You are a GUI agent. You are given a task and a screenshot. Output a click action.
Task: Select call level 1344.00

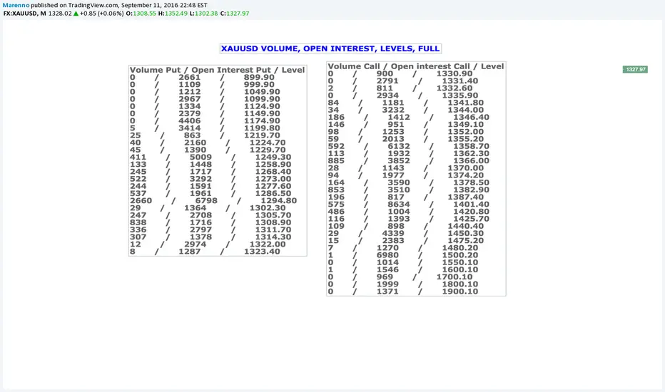466,110
